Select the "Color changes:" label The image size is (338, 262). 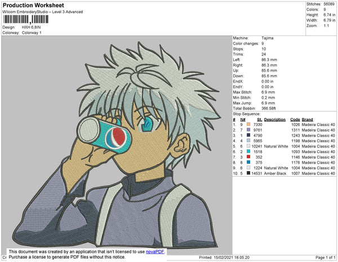click(x=246, y=43)
